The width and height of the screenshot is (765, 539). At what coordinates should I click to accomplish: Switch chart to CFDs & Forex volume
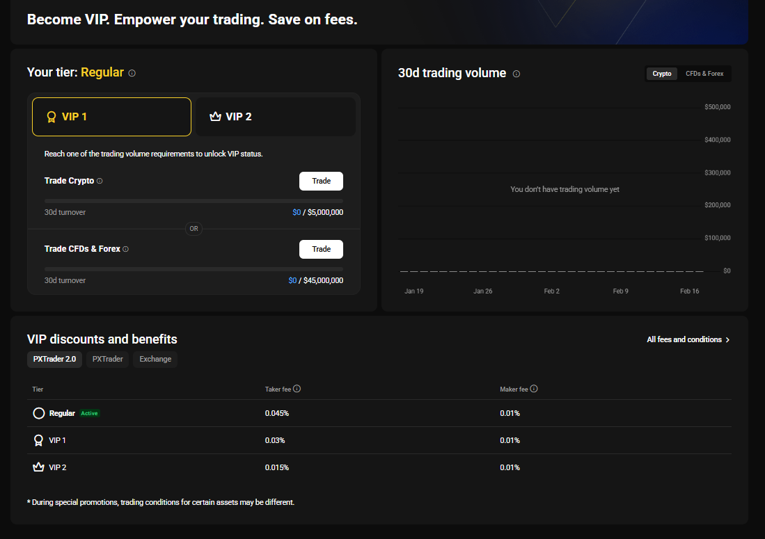click(704, 74)
